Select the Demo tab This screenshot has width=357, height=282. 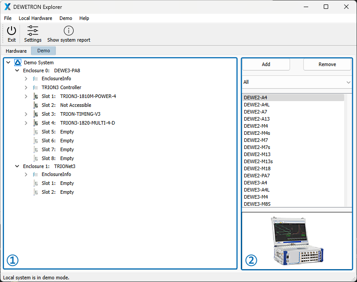43,51
